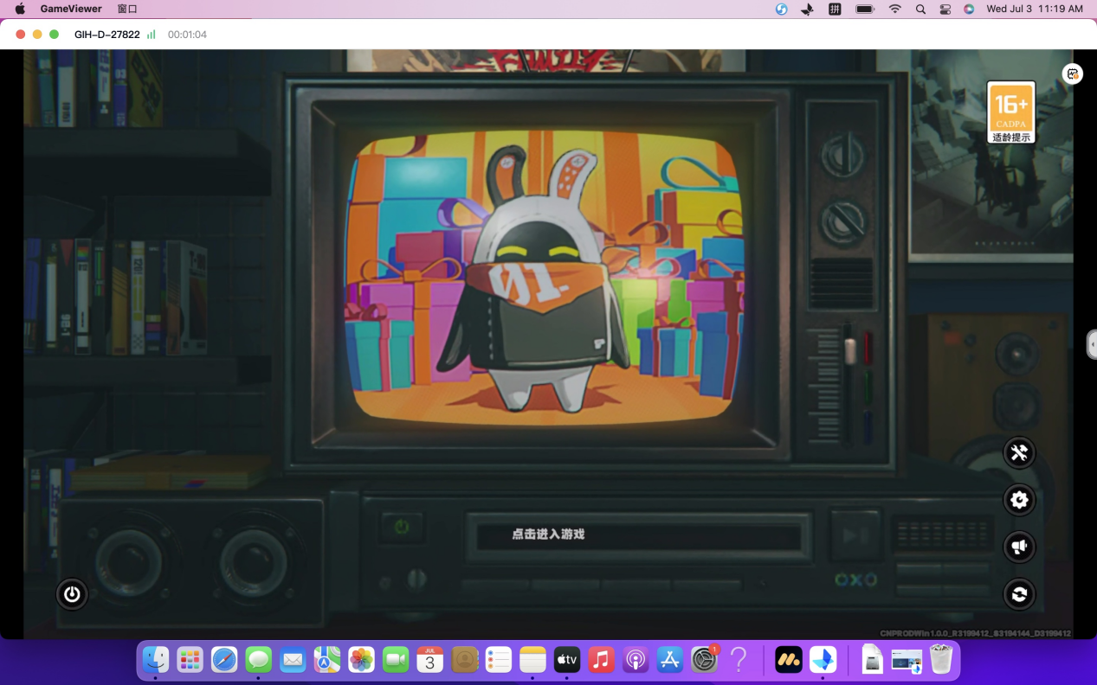Close the GameViewer window with red button
The image size is (1097, 685).
(x=21, y=35)
